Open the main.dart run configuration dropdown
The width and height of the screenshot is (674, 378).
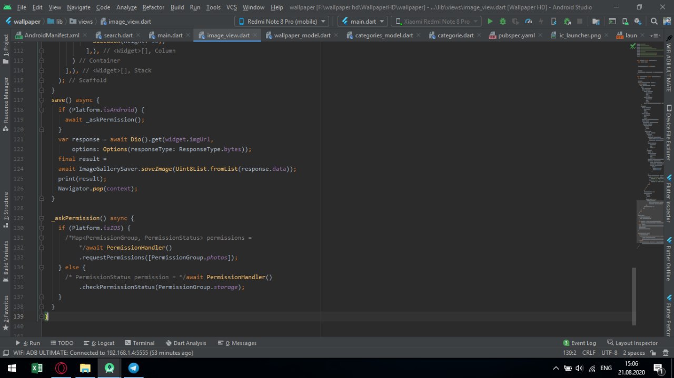(362, 22)
